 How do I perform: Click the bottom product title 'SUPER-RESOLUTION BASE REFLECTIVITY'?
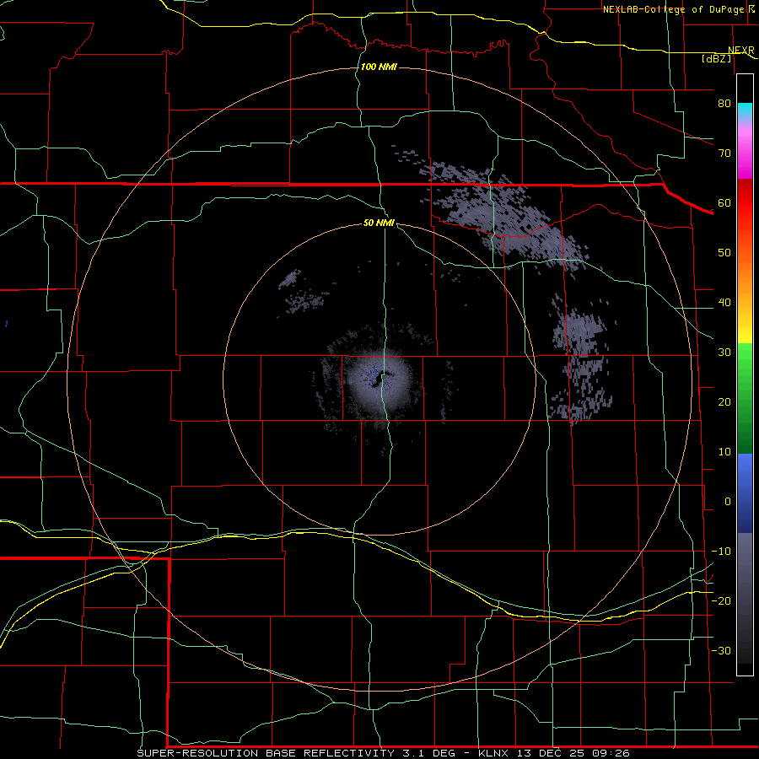266,753
